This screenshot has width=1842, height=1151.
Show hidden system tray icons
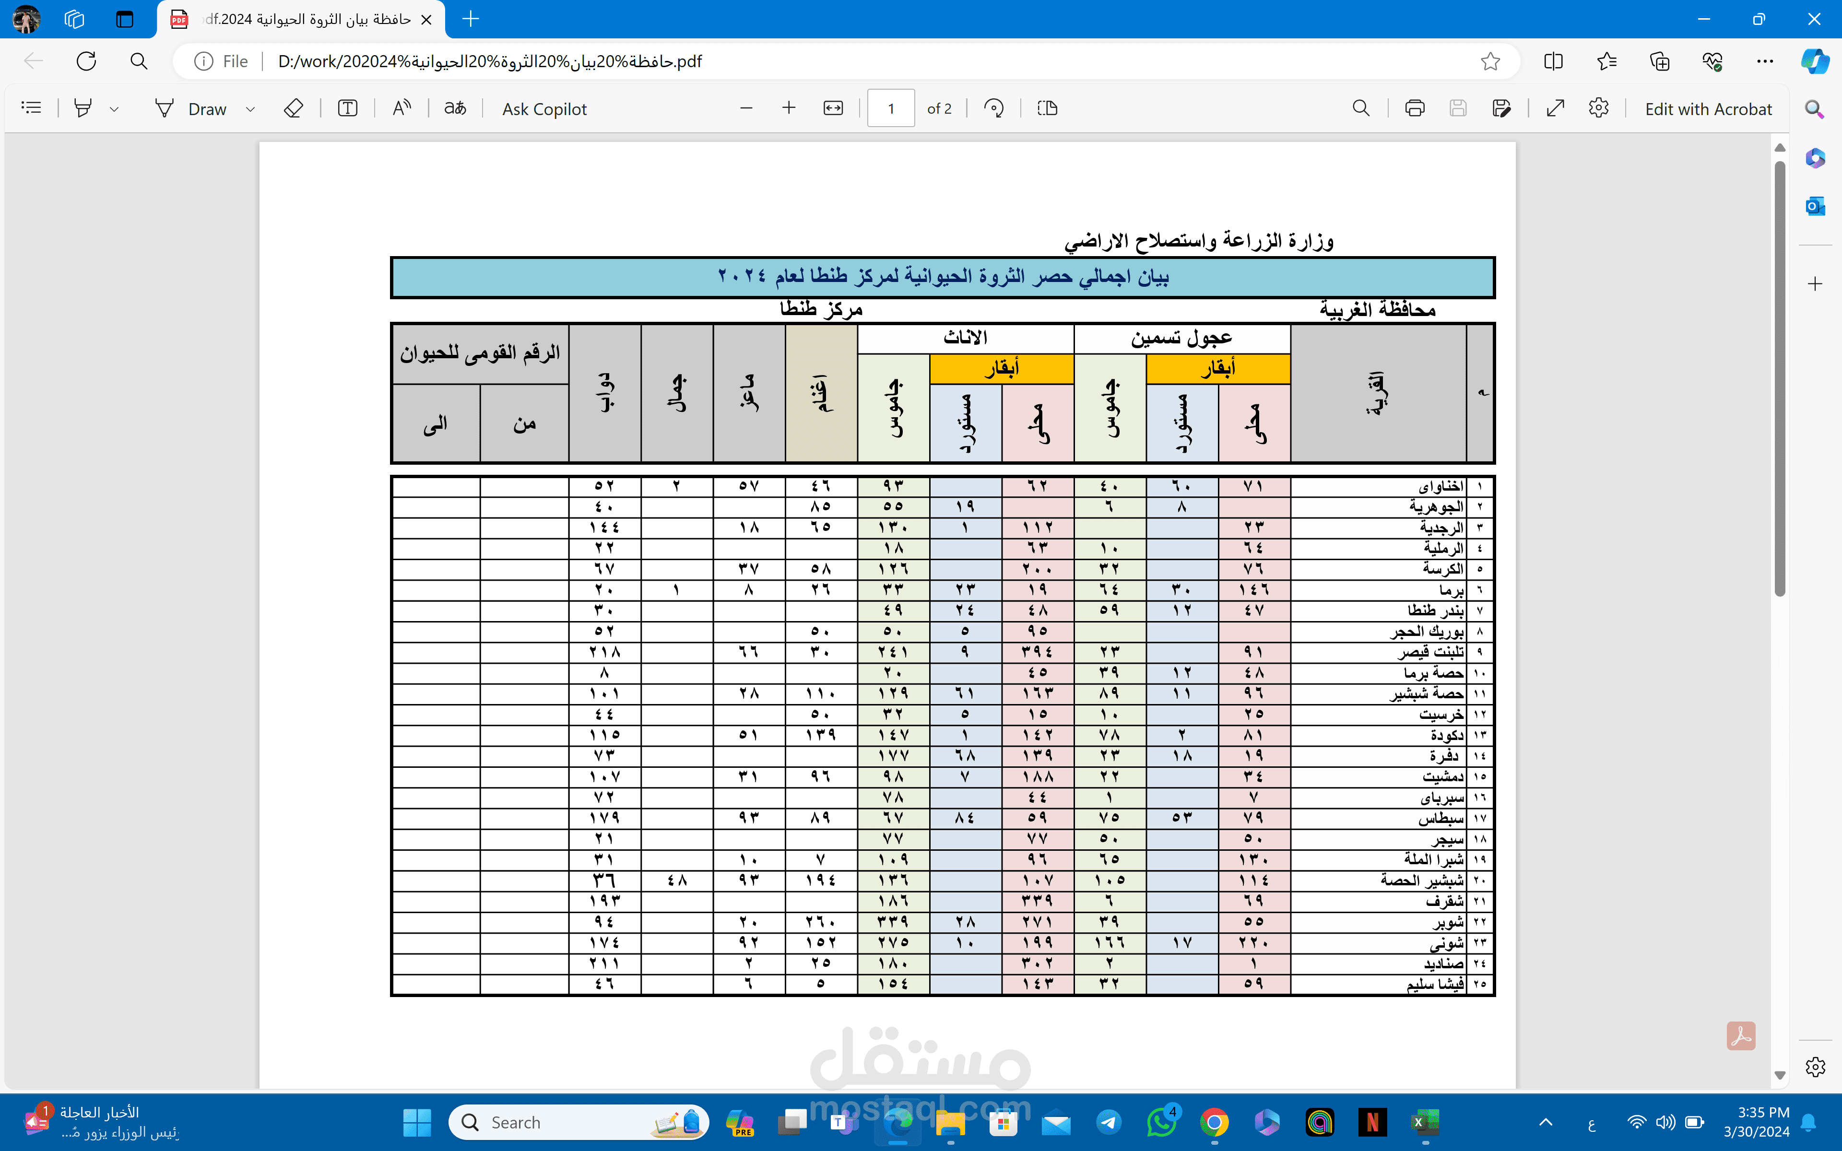1546,1122
